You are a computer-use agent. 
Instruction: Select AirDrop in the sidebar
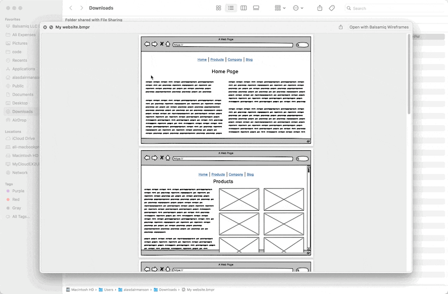point(19,120)
